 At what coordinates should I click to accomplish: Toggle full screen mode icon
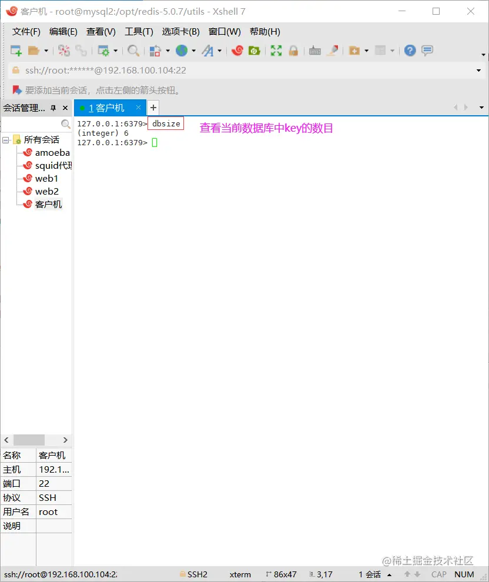click(276, 51)
